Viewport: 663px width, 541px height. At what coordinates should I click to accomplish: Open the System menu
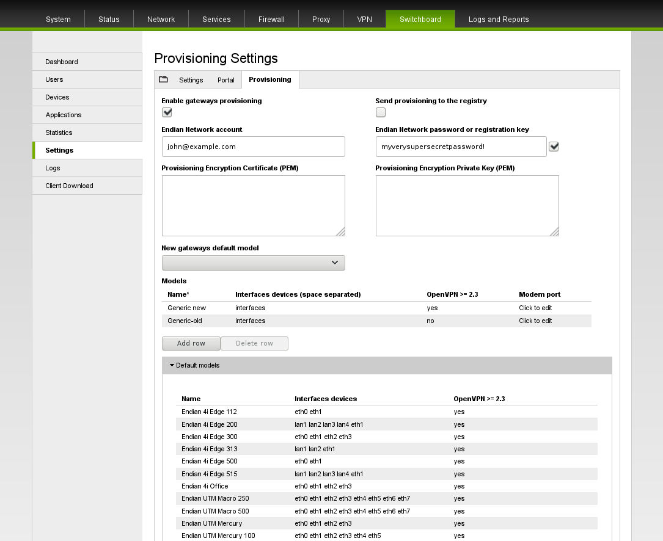click(58, 20)
